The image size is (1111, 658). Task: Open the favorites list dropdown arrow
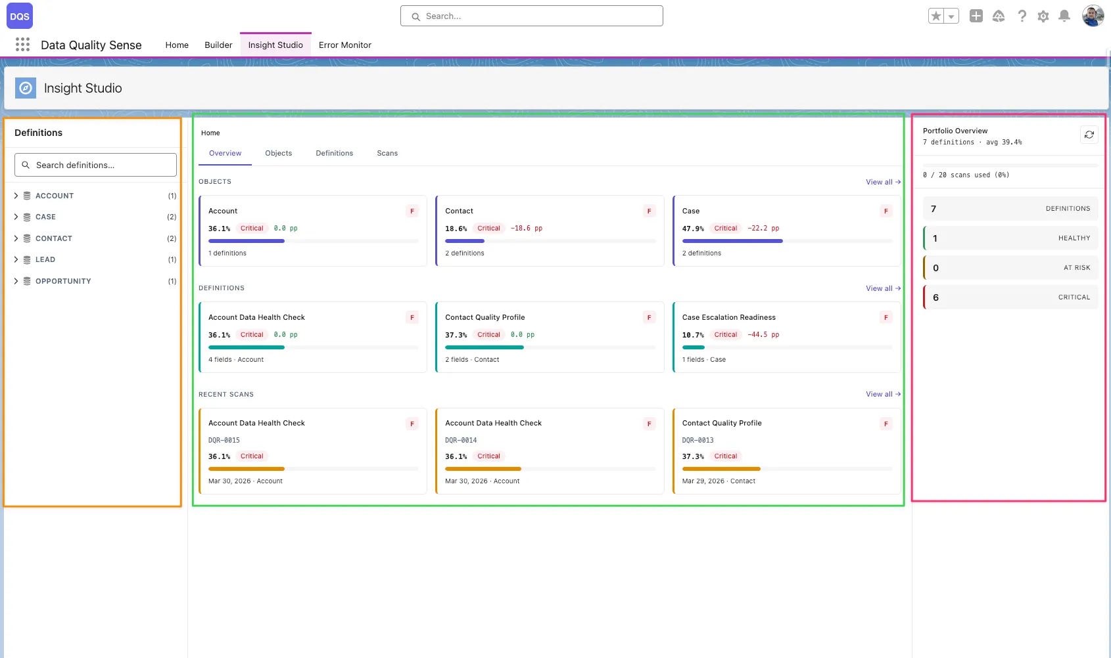pyautogui.click(x=949, y=14)
